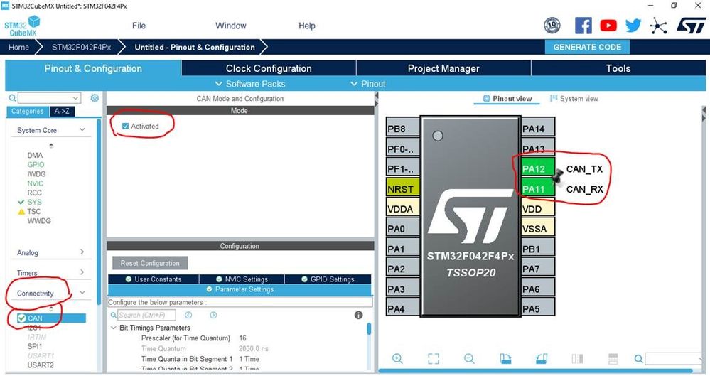The width and height of the screenshot is (710, 376).
Task: Select GPIO in System Core list
Action: (36, 164)
